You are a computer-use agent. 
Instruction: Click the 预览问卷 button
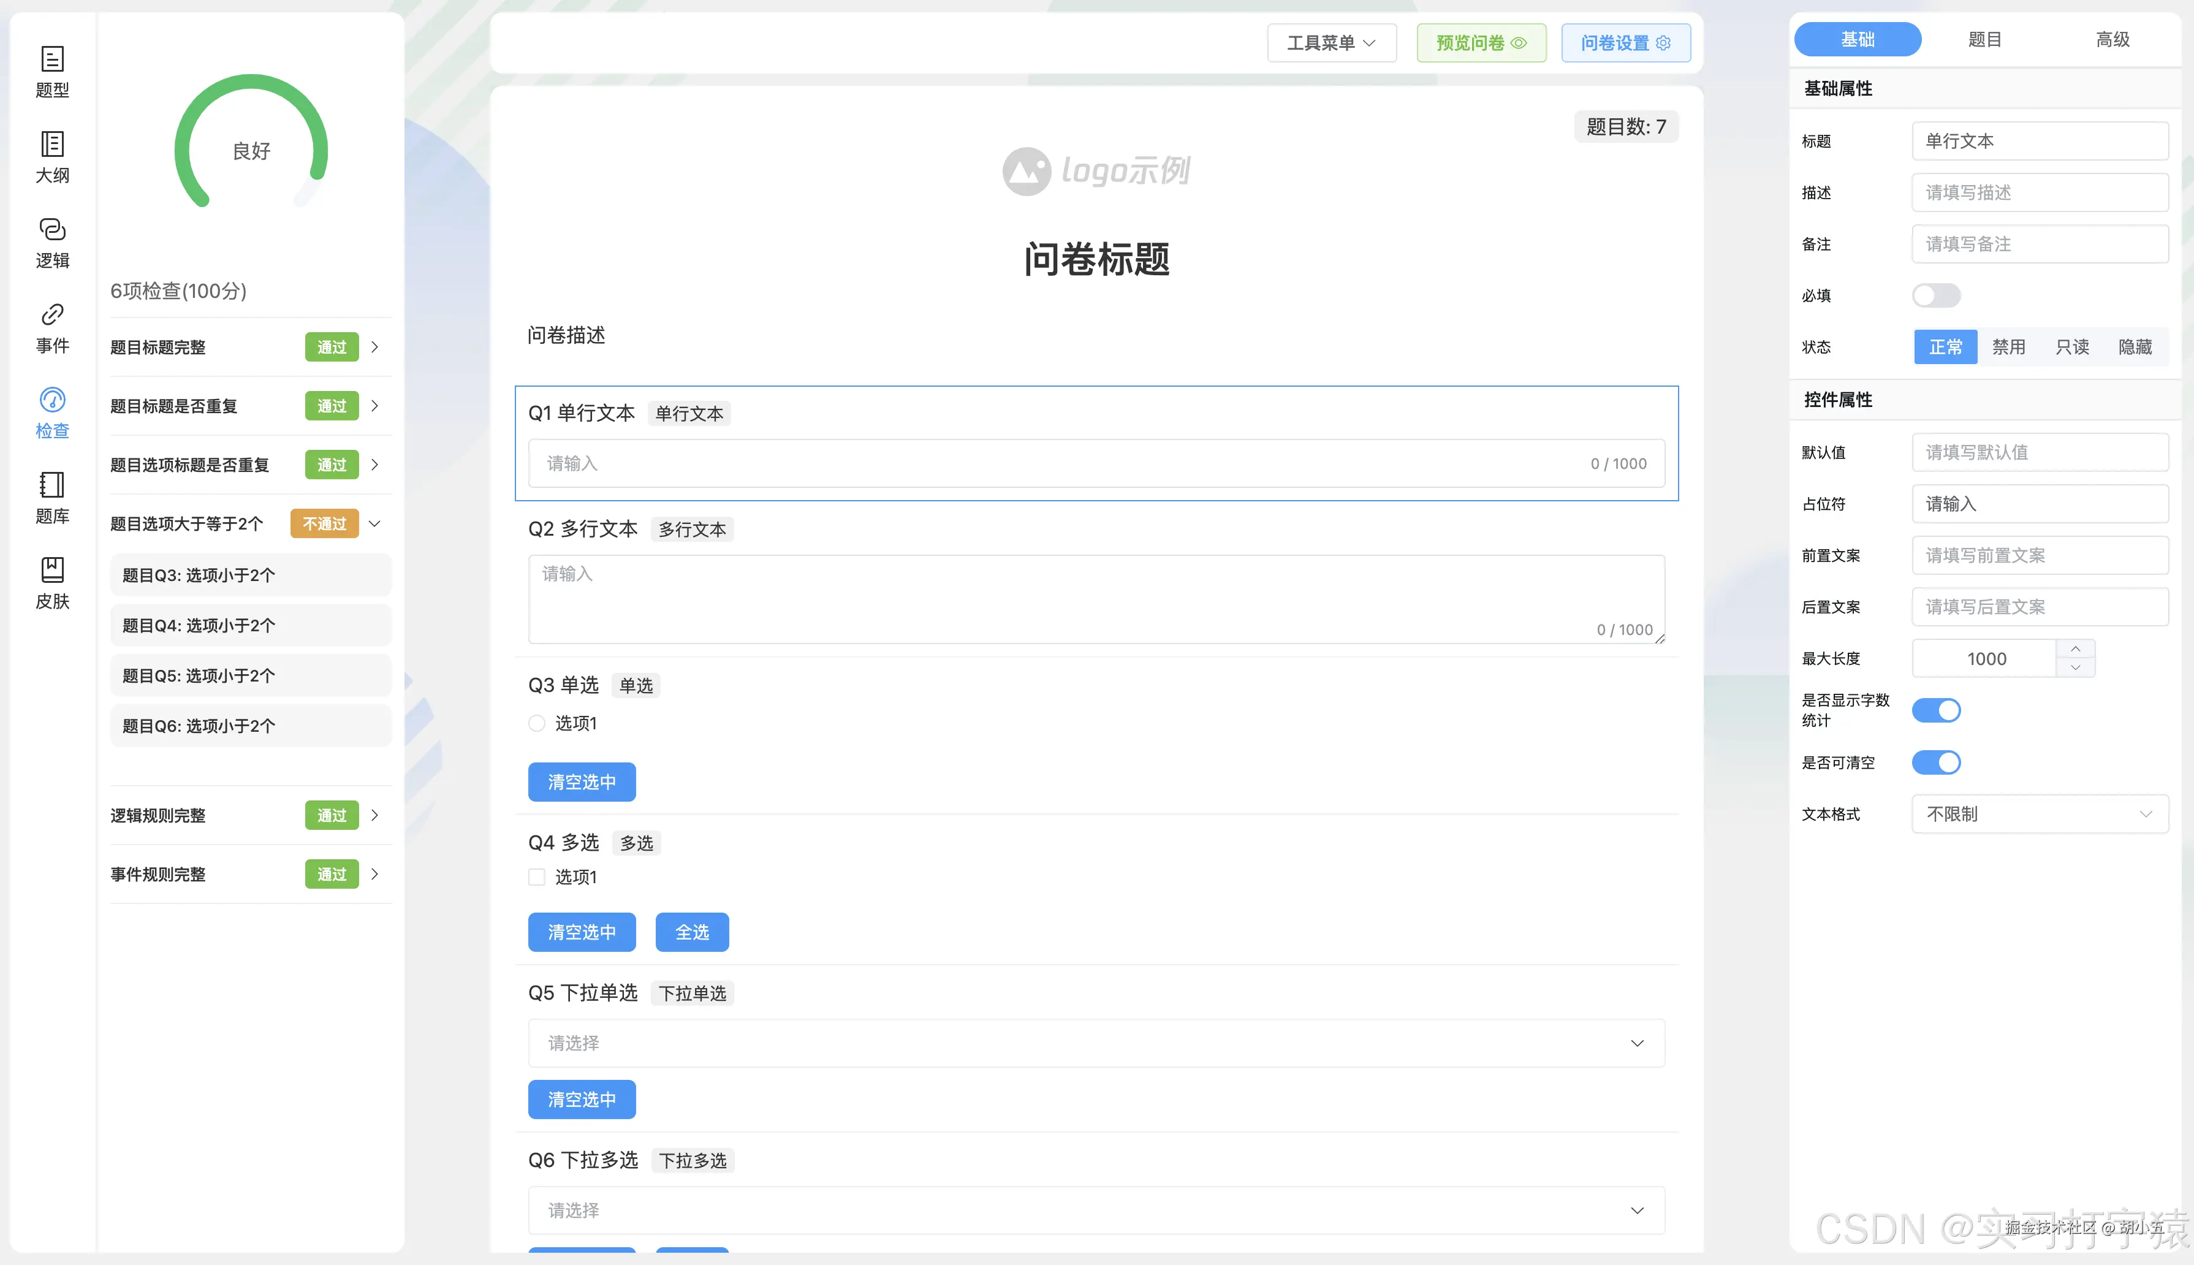pyautogui.click(x=1481, y=42)
